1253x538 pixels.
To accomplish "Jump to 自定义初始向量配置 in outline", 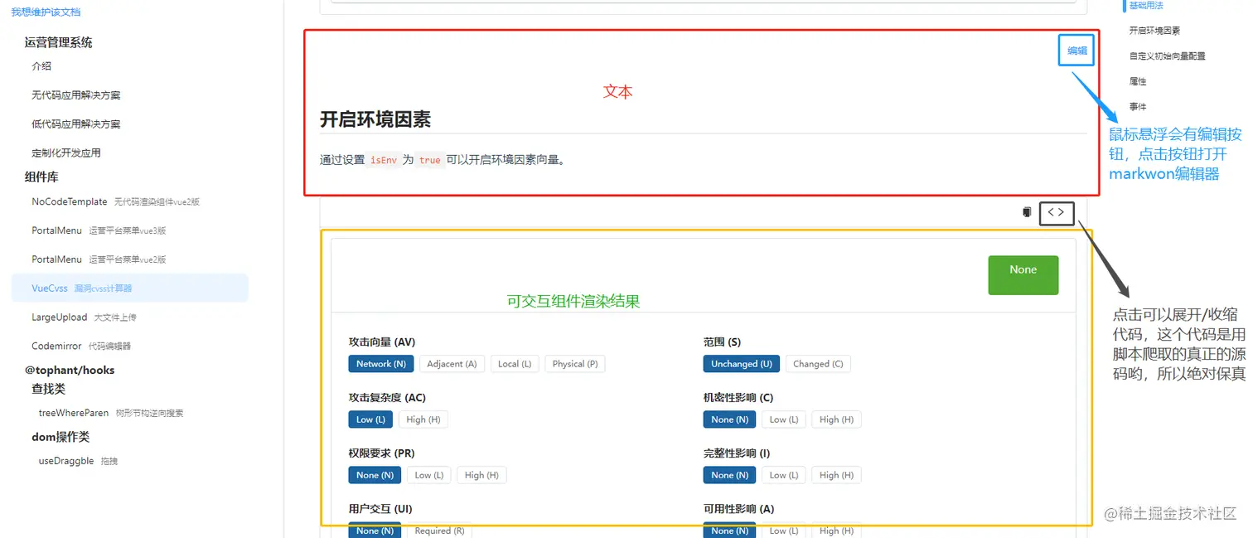I will (1167, 56).
